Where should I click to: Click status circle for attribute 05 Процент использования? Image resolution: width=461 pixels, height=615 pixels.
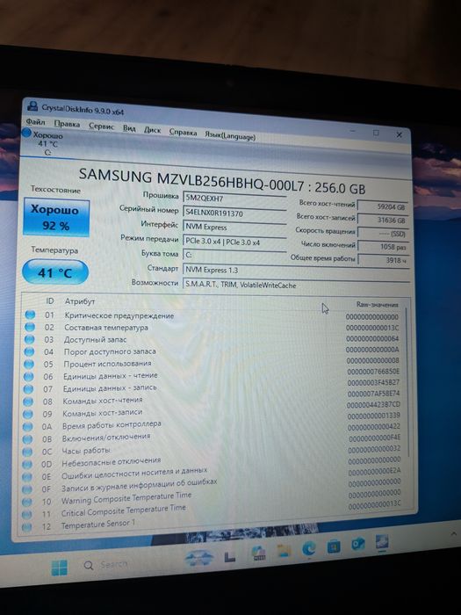29,364
